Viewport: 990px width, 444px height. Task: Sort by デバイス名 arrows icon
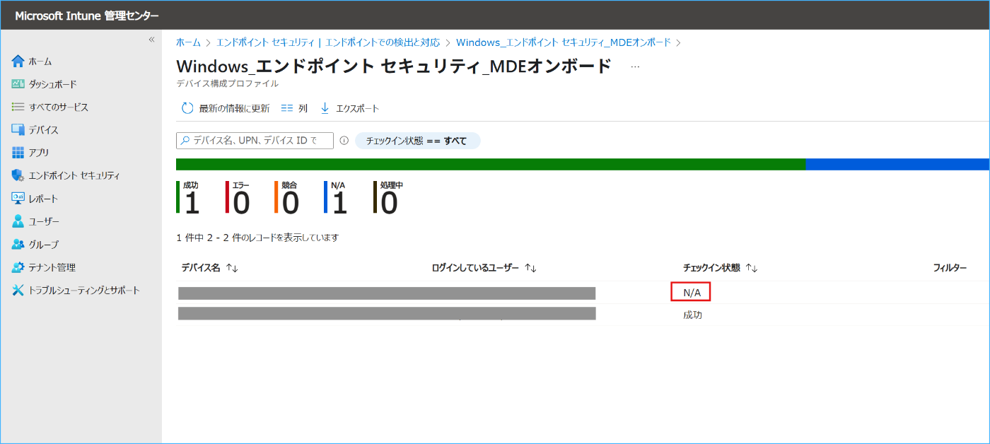(232, 268)
